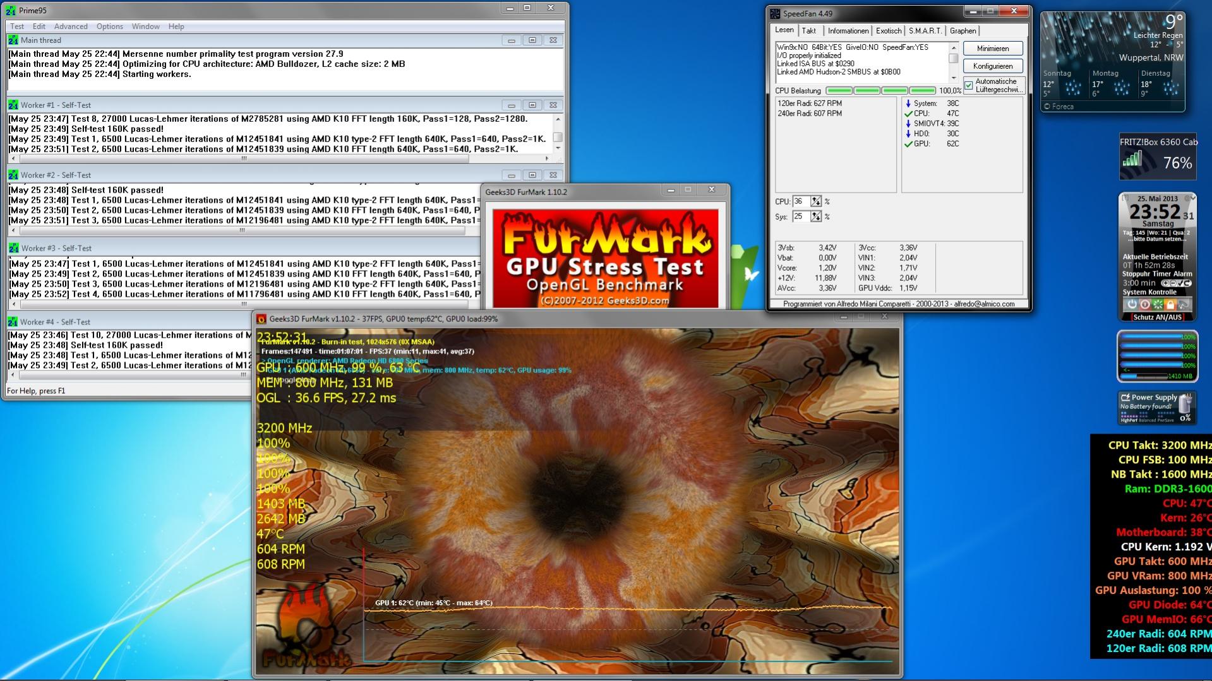Viewport: 1212px width, 681px height.
Task: Open the Edit menu in Prime95
Action: [39, 27]
